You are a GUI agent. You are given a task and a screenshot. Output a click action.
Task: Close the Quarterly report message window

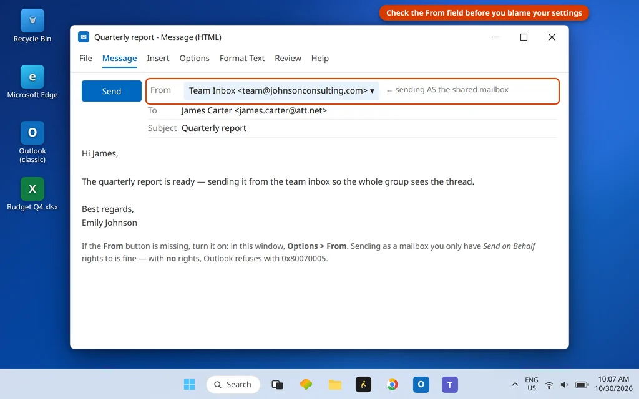point(552,37)
